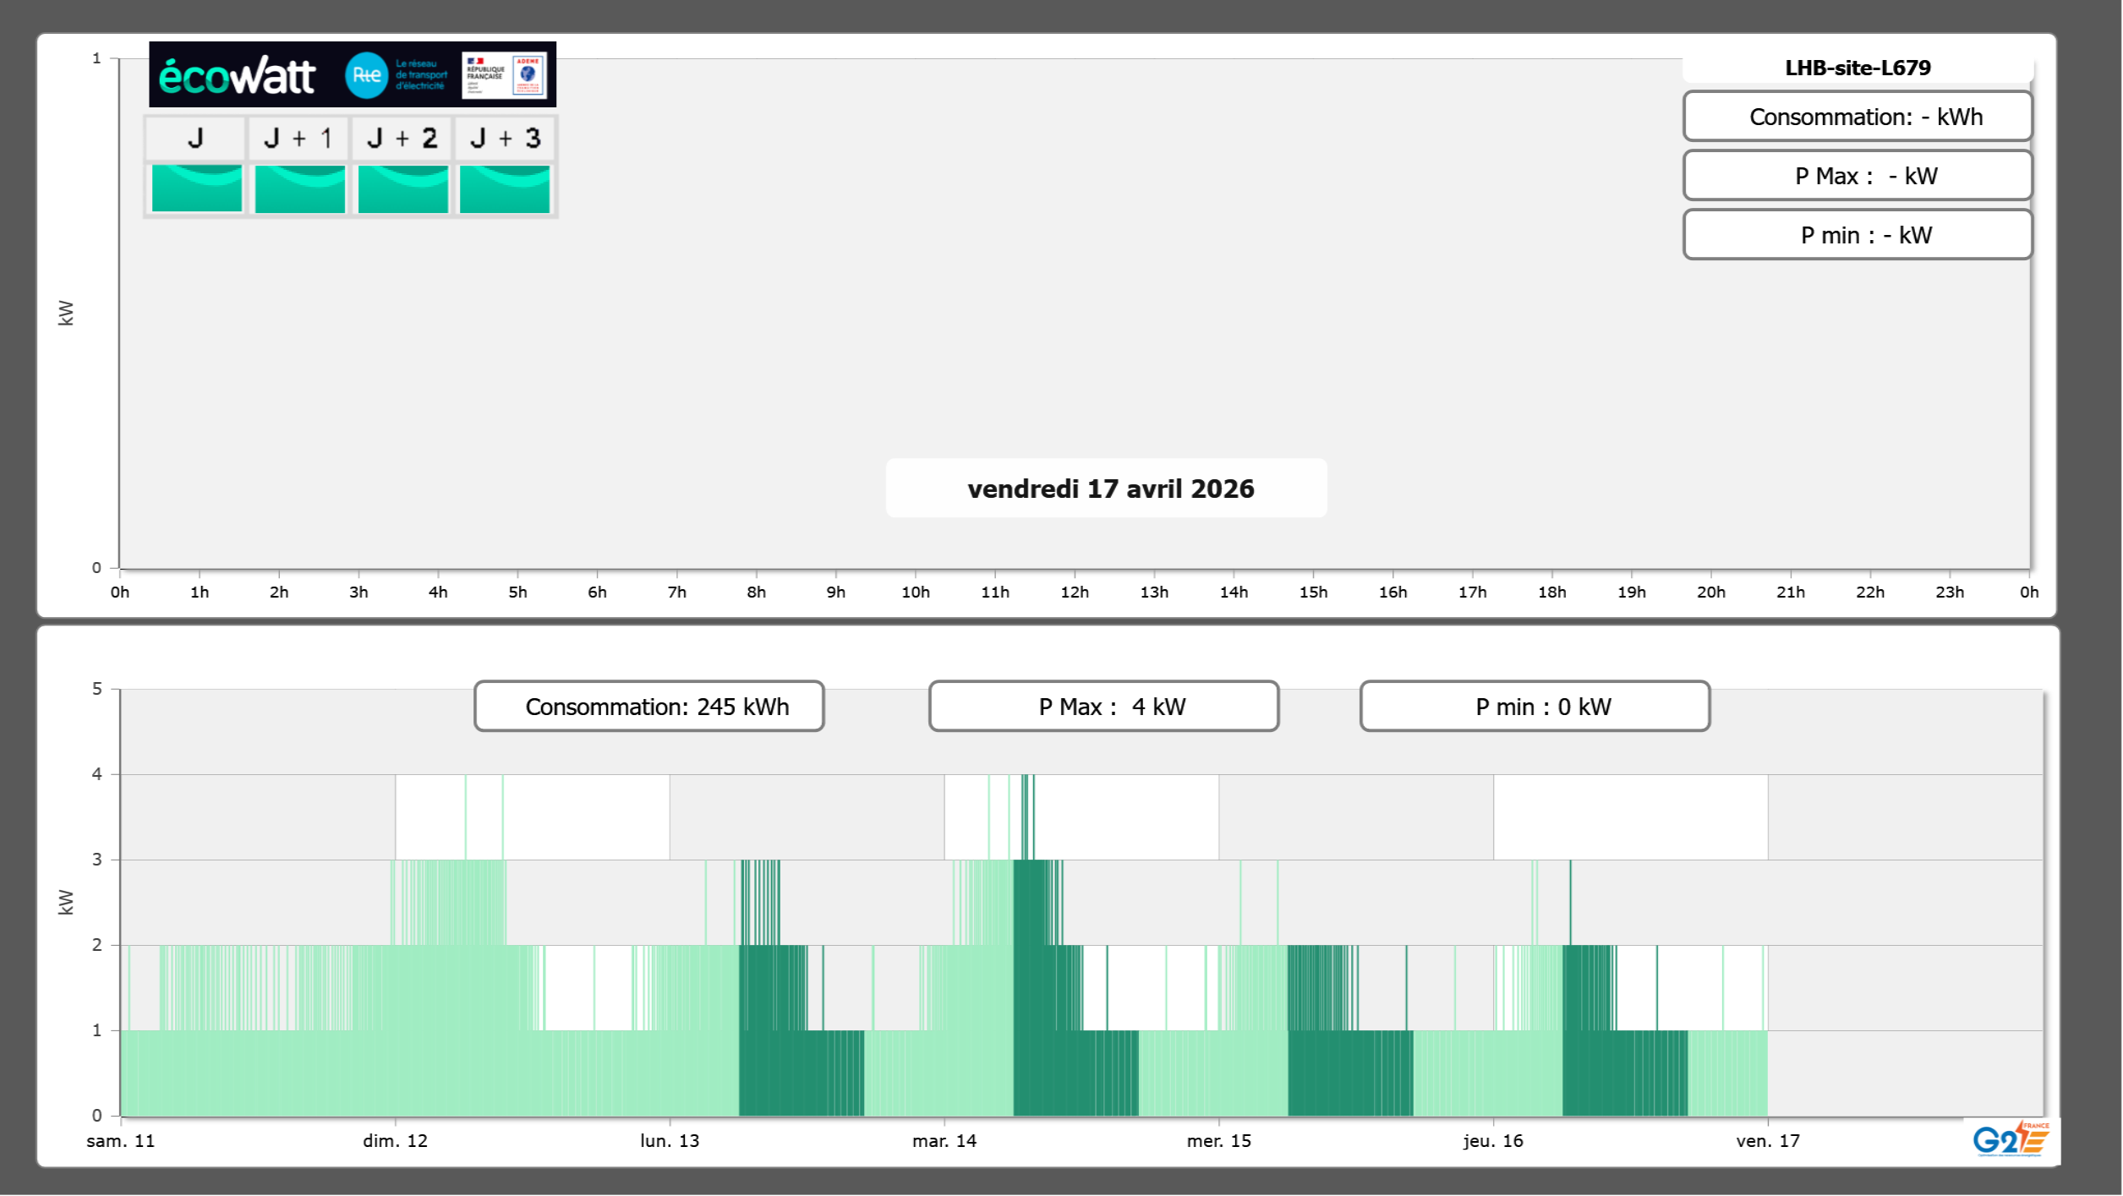The height and width of the screenshot is (1196, 2123).
Task: Click the green J+1 signal icon
Action: [300, 188]
